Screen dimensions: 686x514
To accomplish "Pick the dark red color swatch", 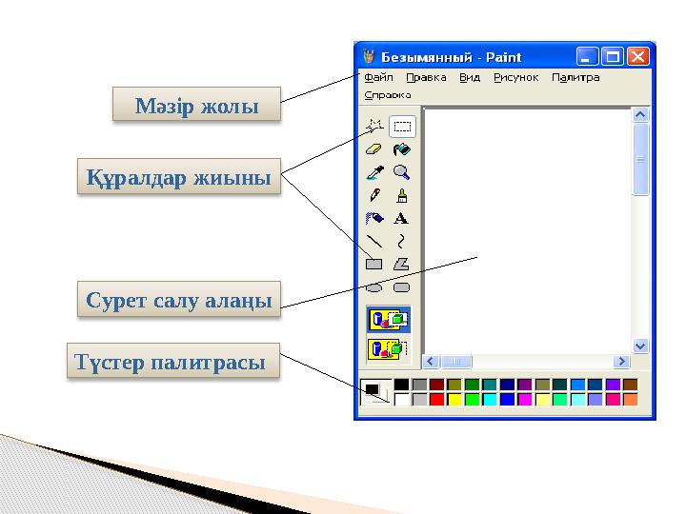I will click(436, 385).
